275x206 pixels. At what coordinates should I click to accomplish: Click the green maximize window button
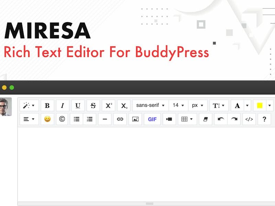(x=12, y=88)
